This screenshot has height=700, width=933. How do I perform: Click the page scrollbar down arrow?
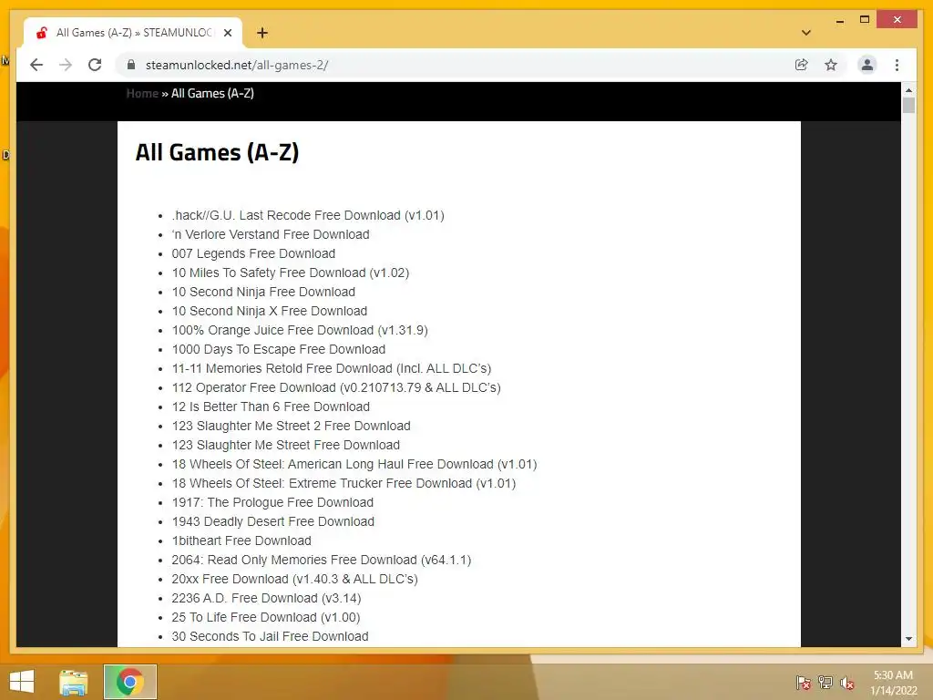908,639
